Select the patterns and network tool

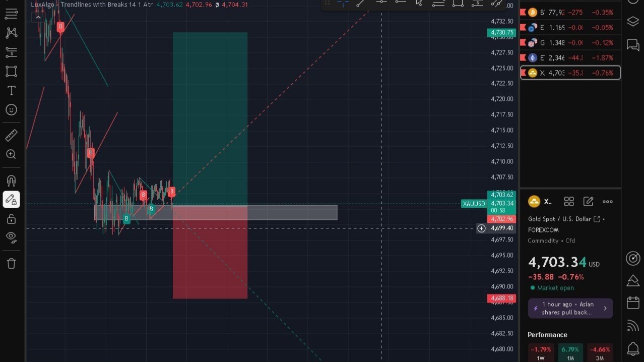pyautogui.click(x=11, y=33)
